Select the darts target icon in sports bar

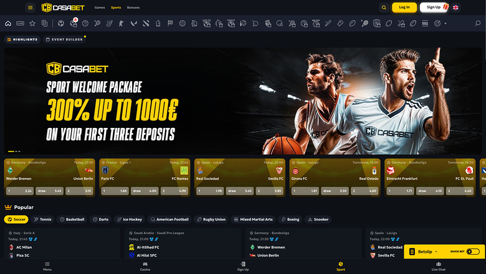pyautogui.click(x=437, y=23)
